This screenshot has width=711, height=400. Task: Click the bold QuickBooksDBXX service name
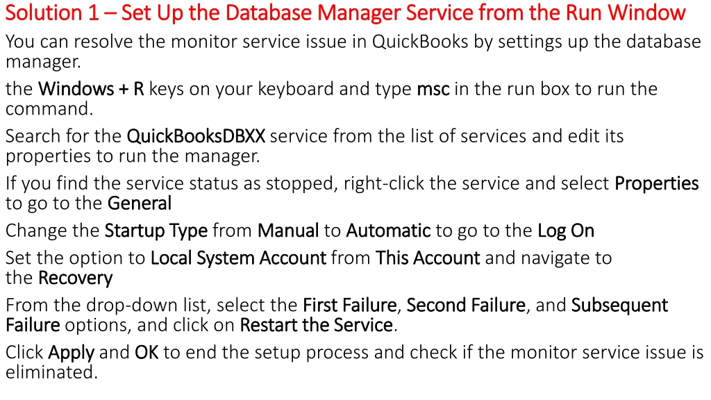click(x=196, y=136)
